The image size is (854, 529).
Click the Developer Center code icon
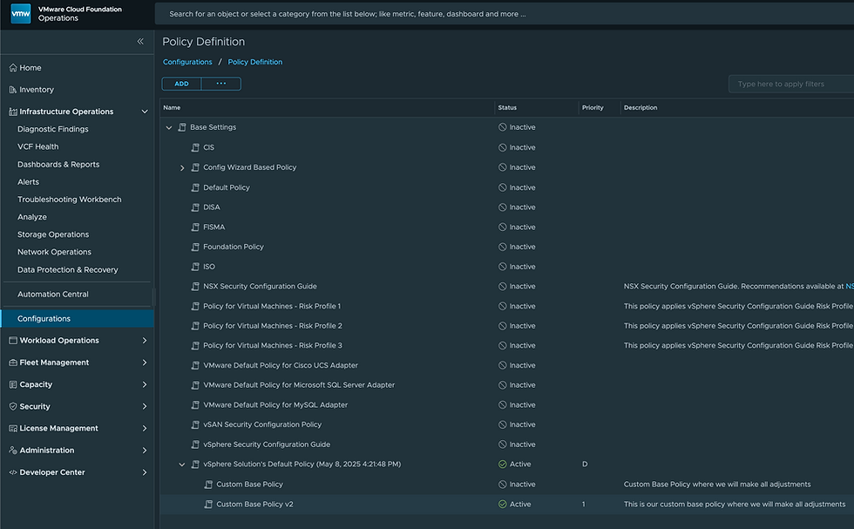pos(12,472)
